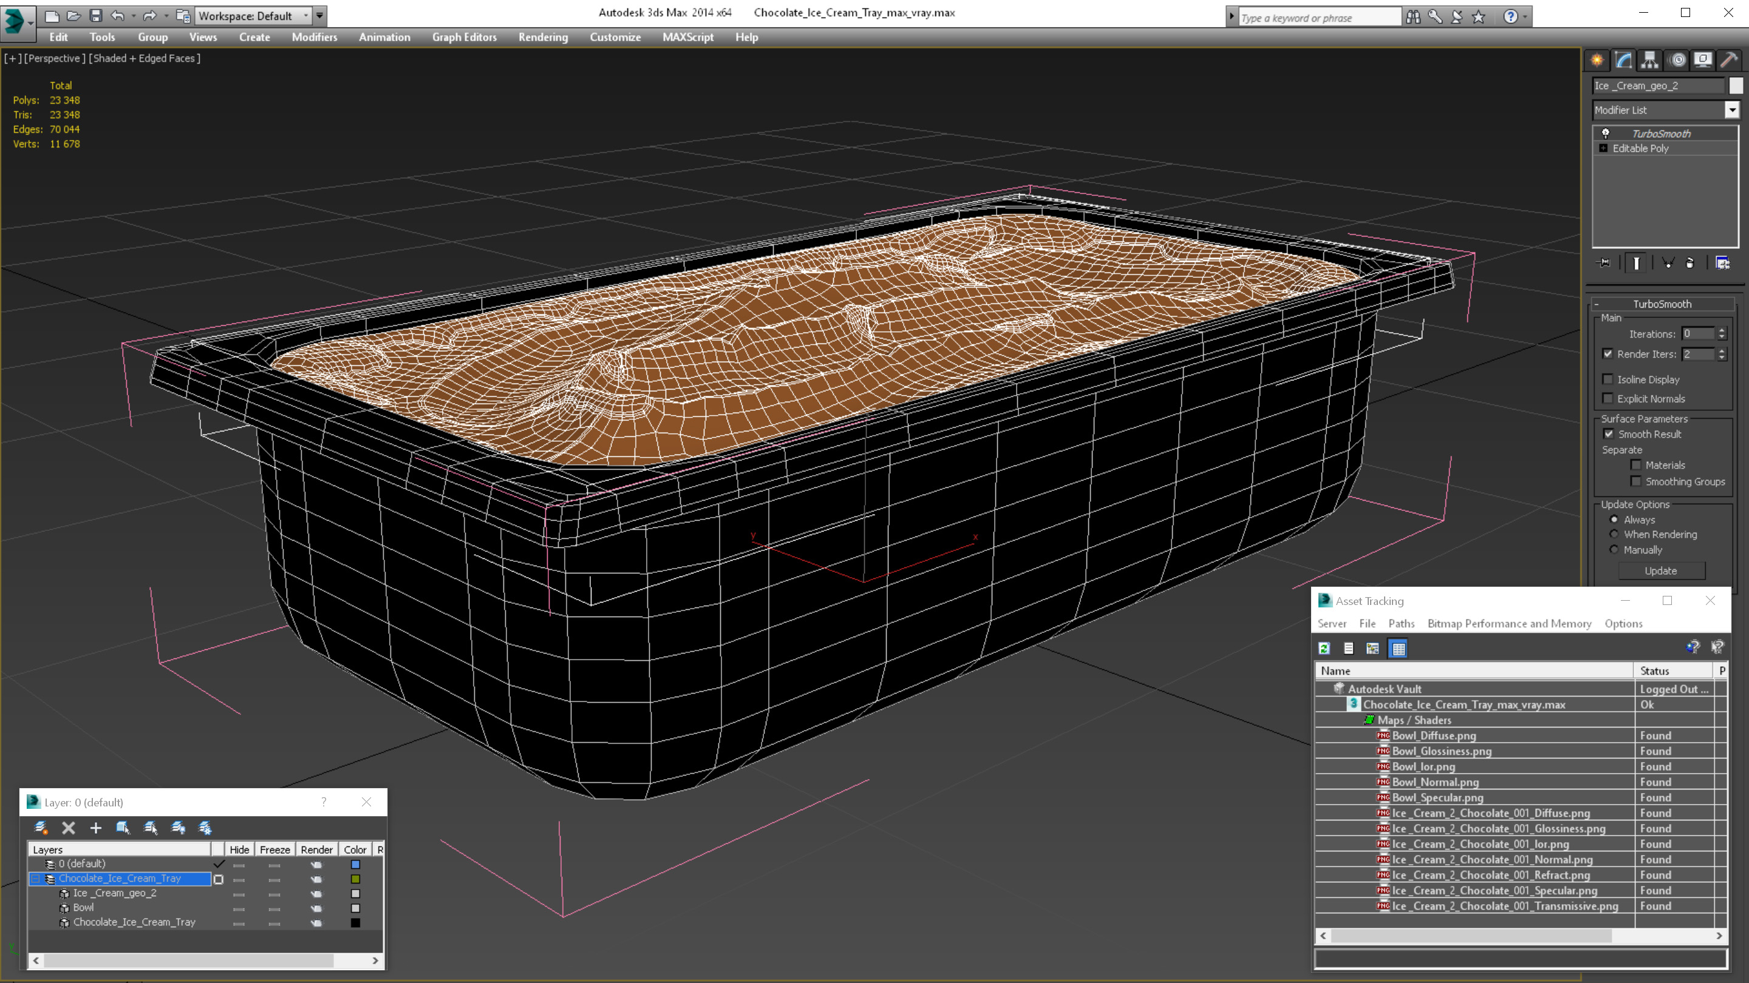The height and width of the screenshot is (983, 1749).
Task: Select When Rendering update option
Action: (x=1615, y=534)
